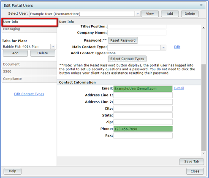Expand the Babble Fish 401k Plan dropdown

point(53,47)
